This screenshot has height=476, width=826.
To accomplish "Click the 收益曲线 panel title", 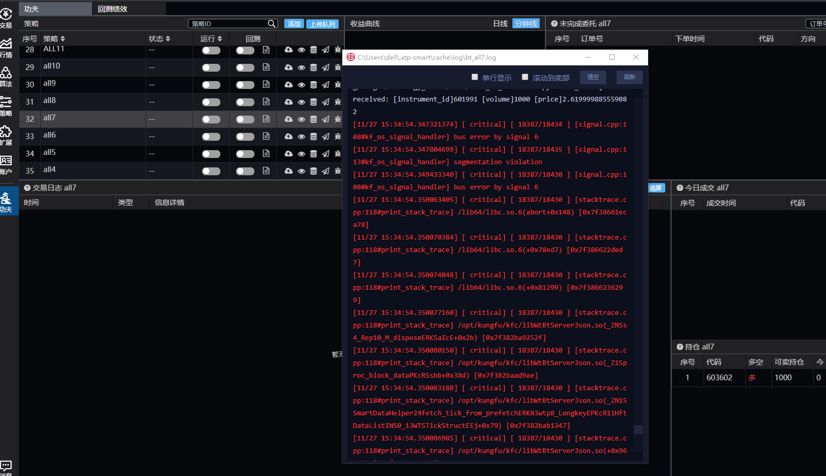I will click(x=365, y=24).
